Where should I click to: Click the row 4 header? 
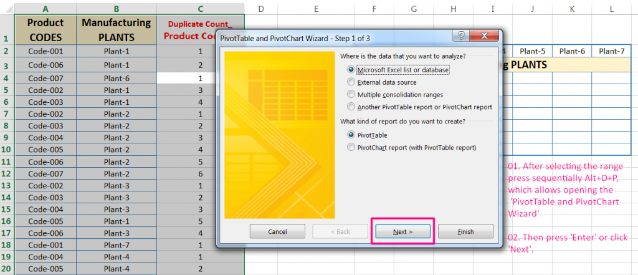pos(6,79)
